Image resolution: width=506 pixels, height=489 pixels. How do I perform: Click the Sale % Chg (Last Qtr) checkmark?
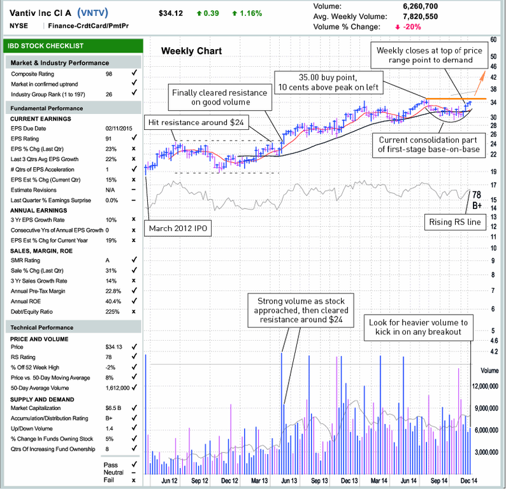tap(134, 270)
